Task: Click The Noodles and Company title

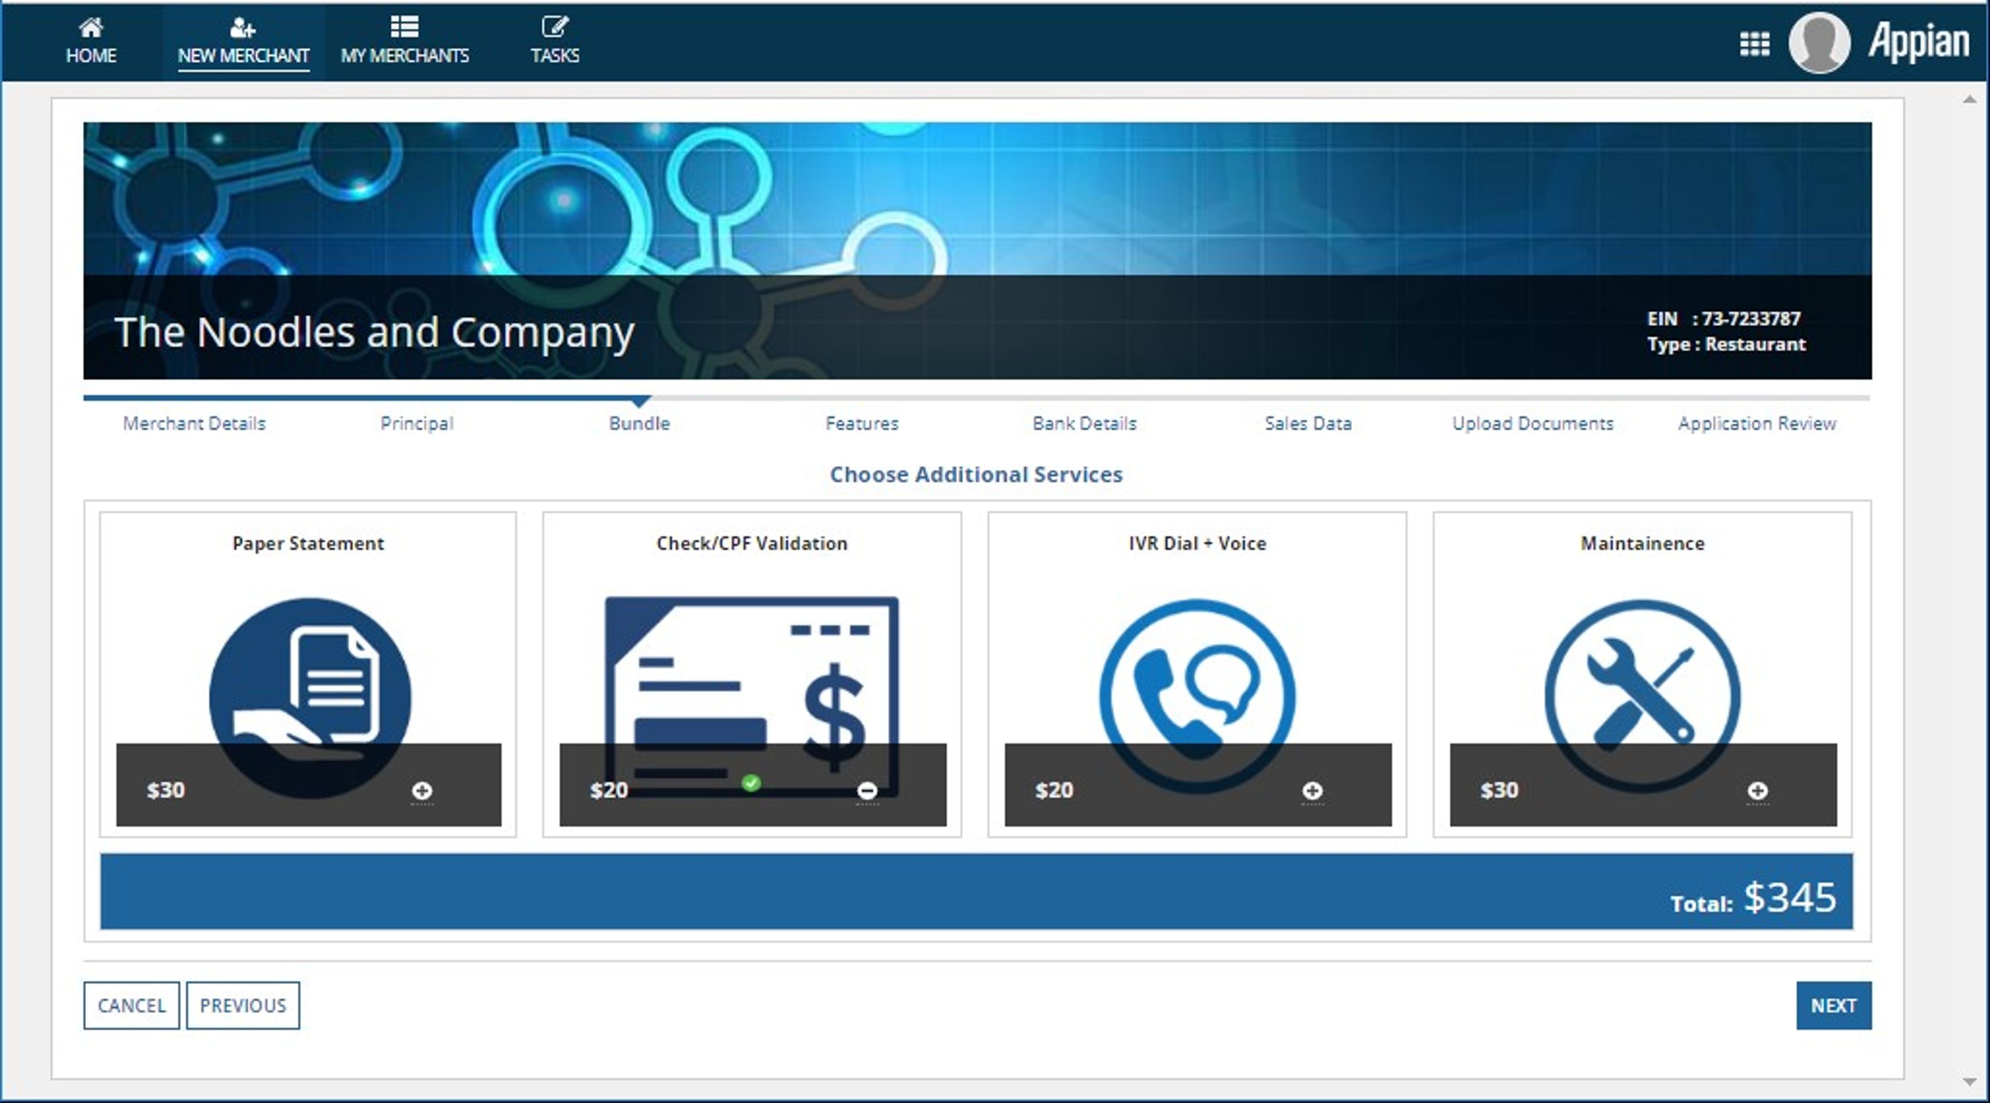Action: click(374, 332)
